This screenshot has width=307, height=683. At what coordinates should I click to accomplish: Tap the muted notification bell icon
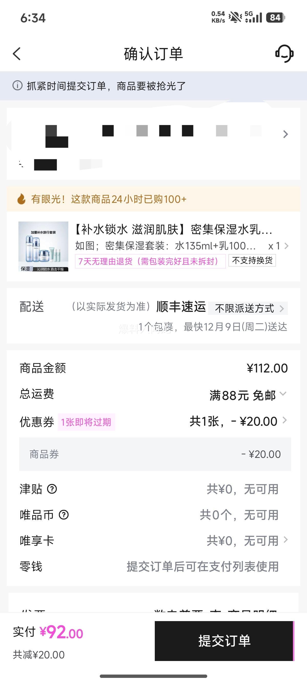pyautogui.click(x=235, y=18)
